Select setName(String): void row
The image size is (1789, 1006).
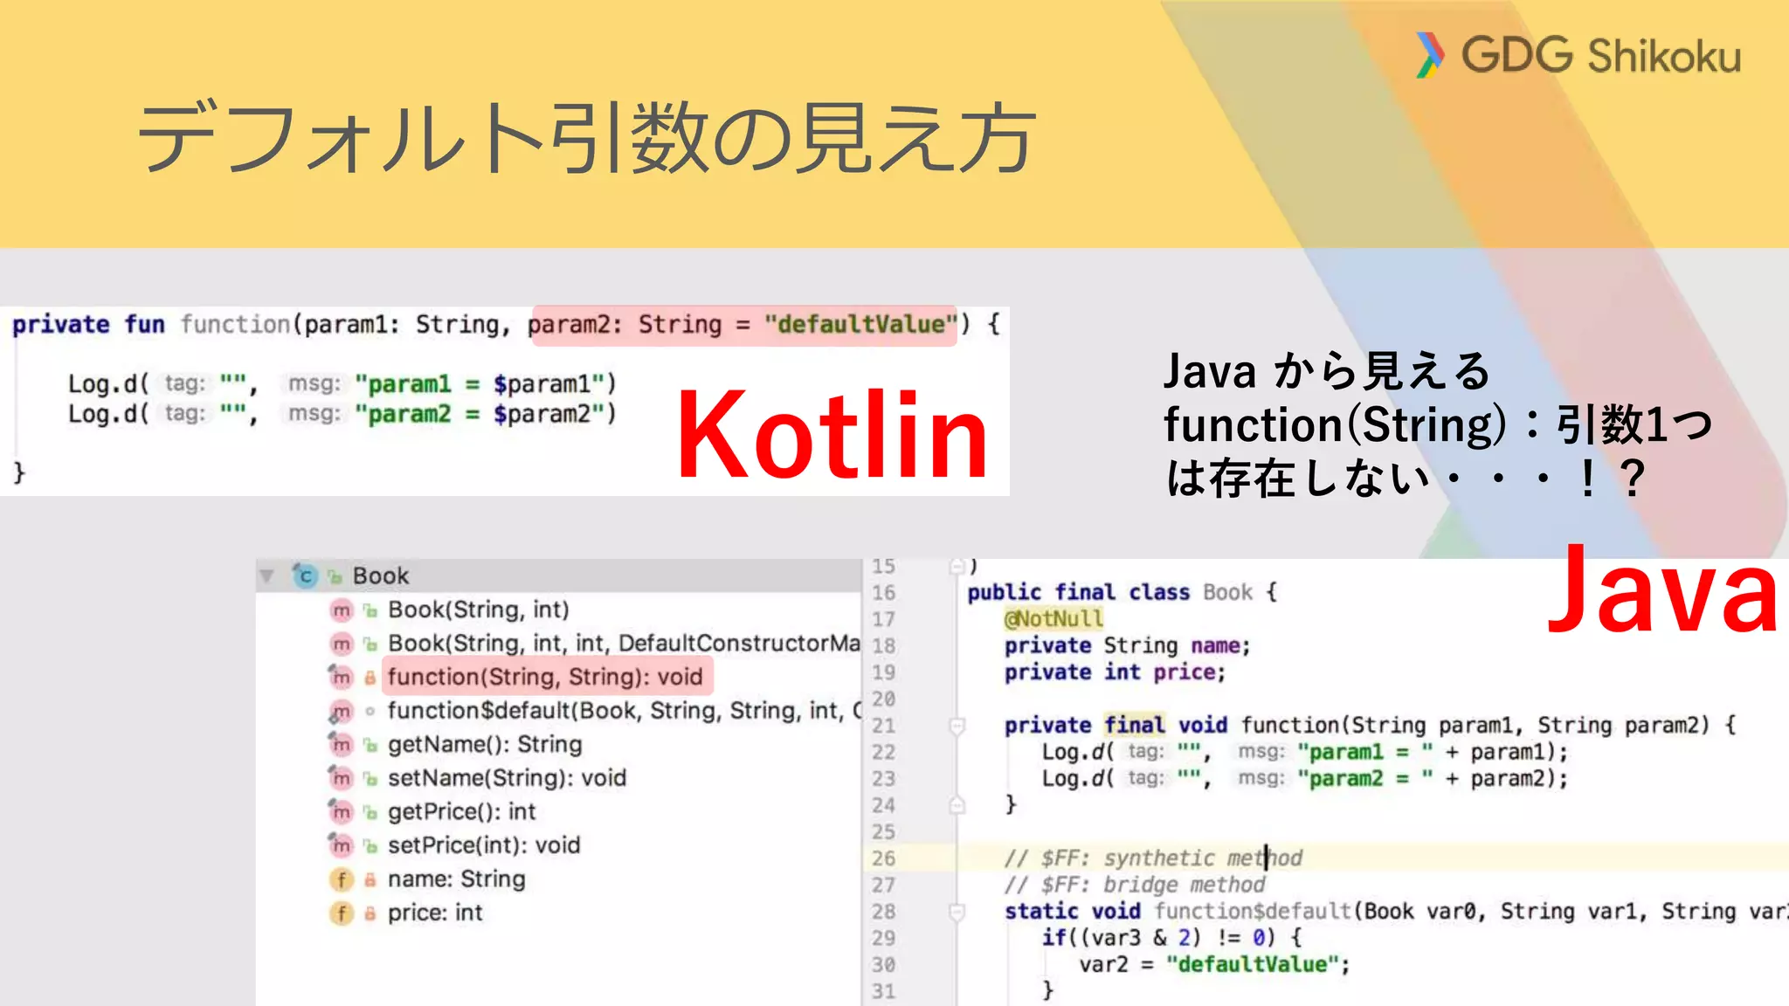click(558, 777)
